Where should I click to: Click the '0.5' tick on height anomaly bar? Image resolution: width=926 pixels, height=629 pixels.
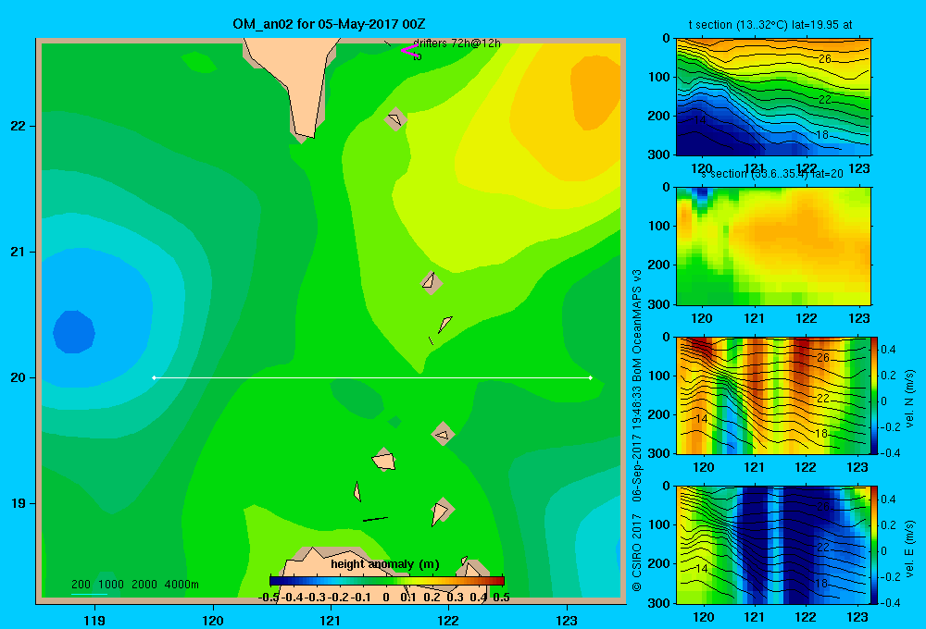[x=501, y=598]
